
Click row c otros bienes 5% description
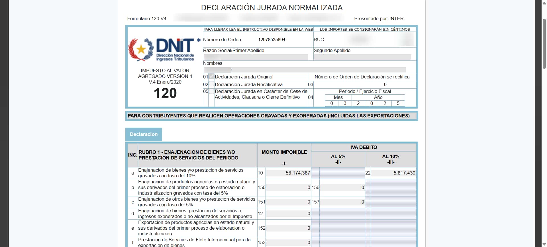coord(197,202)
